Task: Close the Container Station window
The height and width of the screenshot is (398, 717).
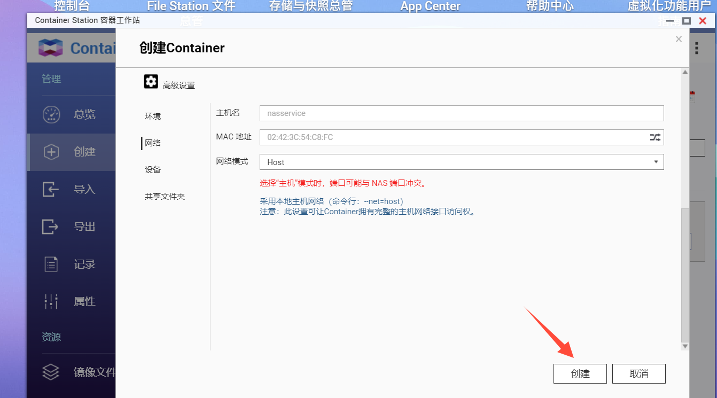Action: (703, 21)
